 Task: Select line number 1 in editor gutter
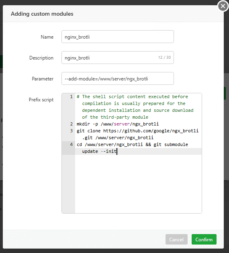(x=71, y=97)
